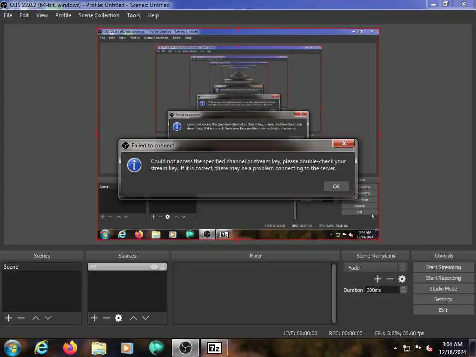
Task: Remove selected scene with minus icon
Action: tap(20, 318)
